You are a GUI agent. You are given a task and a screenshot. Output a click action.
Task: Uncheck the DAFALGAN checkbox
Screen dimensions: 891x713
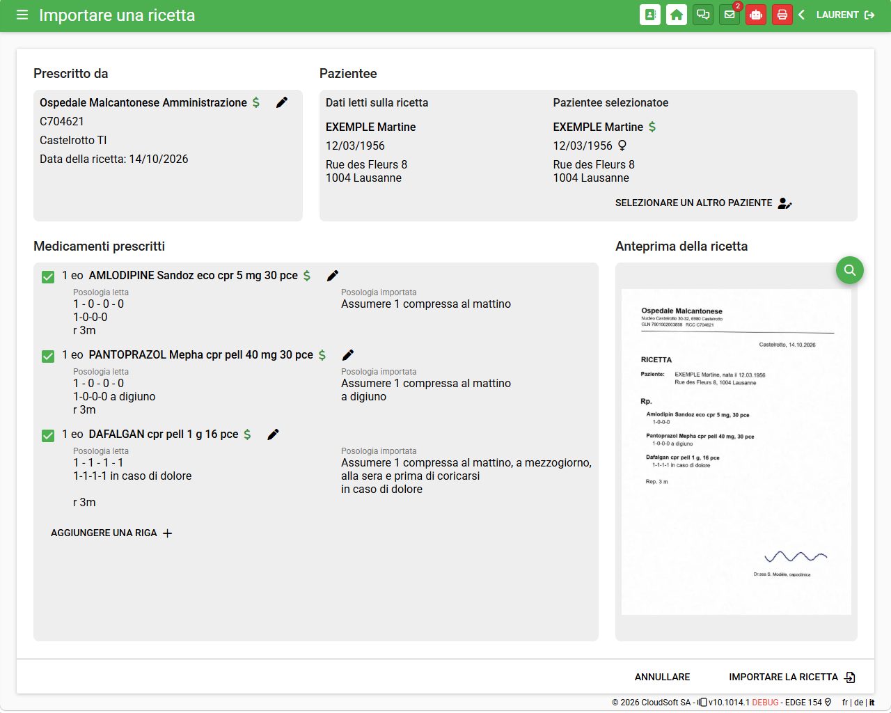coord(48,435)
